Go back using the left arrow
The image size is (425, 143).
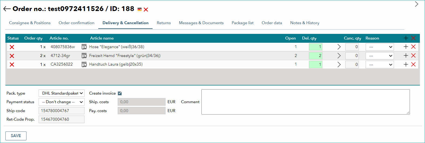[7, 9]
